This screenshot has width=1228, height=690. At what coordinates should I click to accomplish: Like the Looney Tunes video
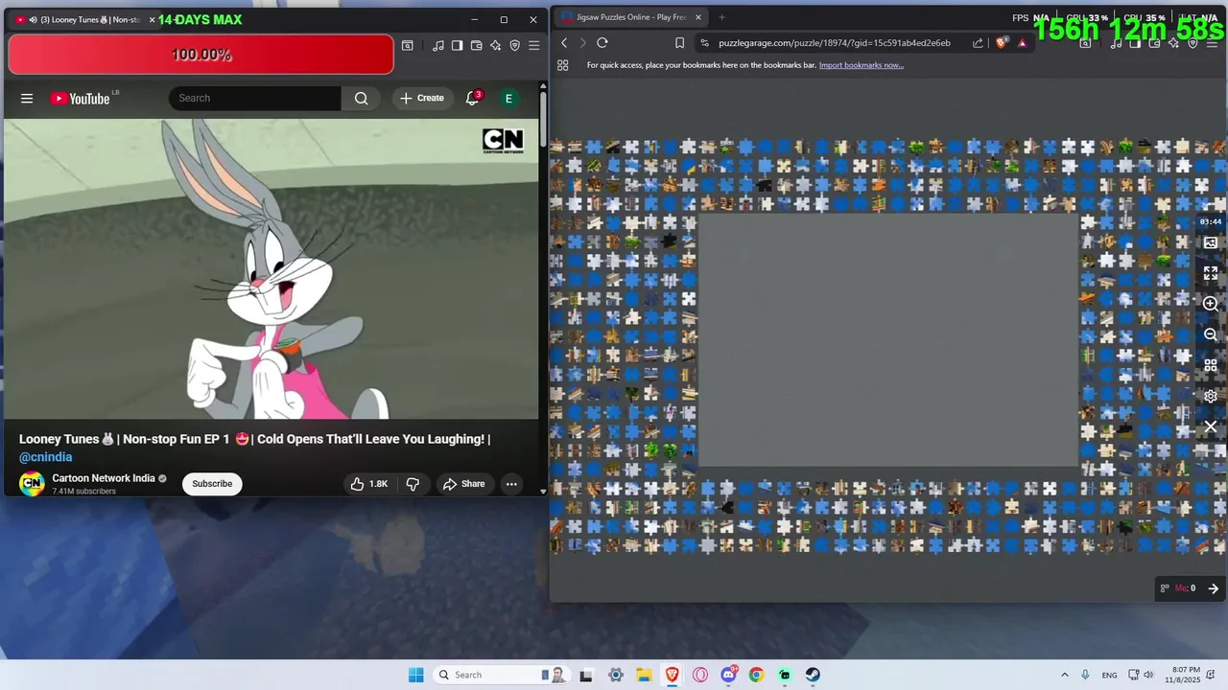coord(369,484)
